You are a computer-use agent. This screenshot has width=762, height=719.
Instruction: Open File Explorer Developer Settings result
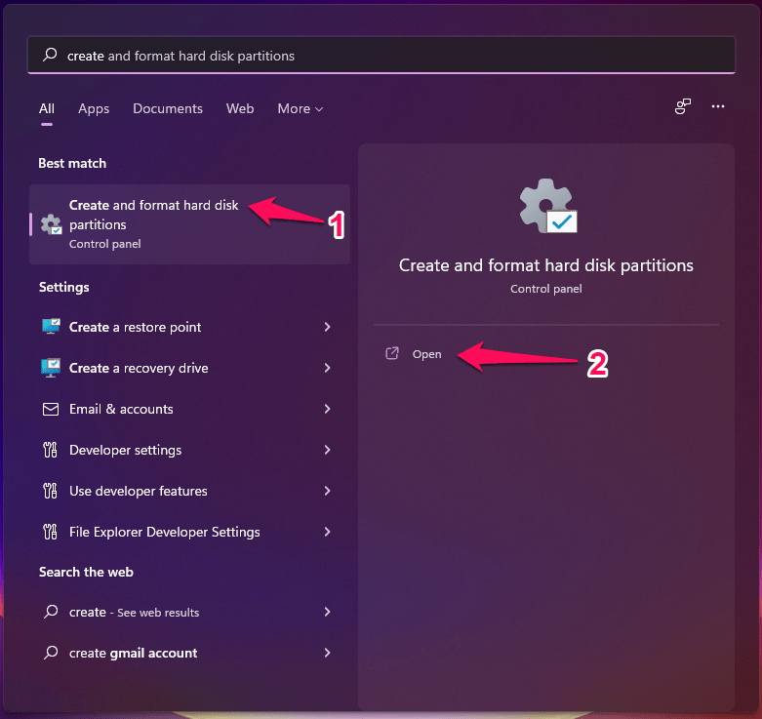[x=164, y=533]
